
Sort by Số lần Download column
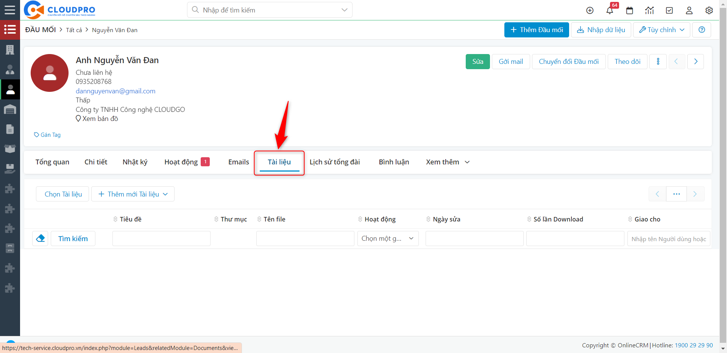point(555,219)
